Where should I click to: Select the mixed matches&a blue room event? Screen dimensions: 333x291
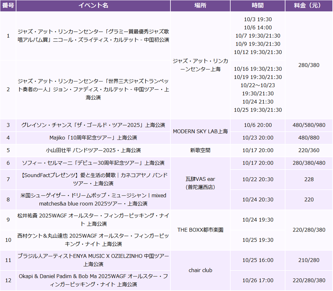[93, 199]
